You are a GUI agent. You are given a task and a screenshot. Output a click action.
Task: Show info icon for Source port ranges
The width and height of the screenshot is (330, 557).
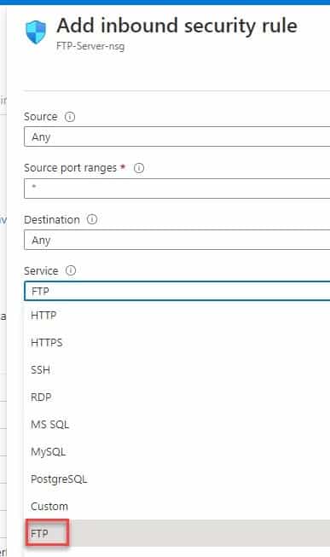tap(139, 168)
